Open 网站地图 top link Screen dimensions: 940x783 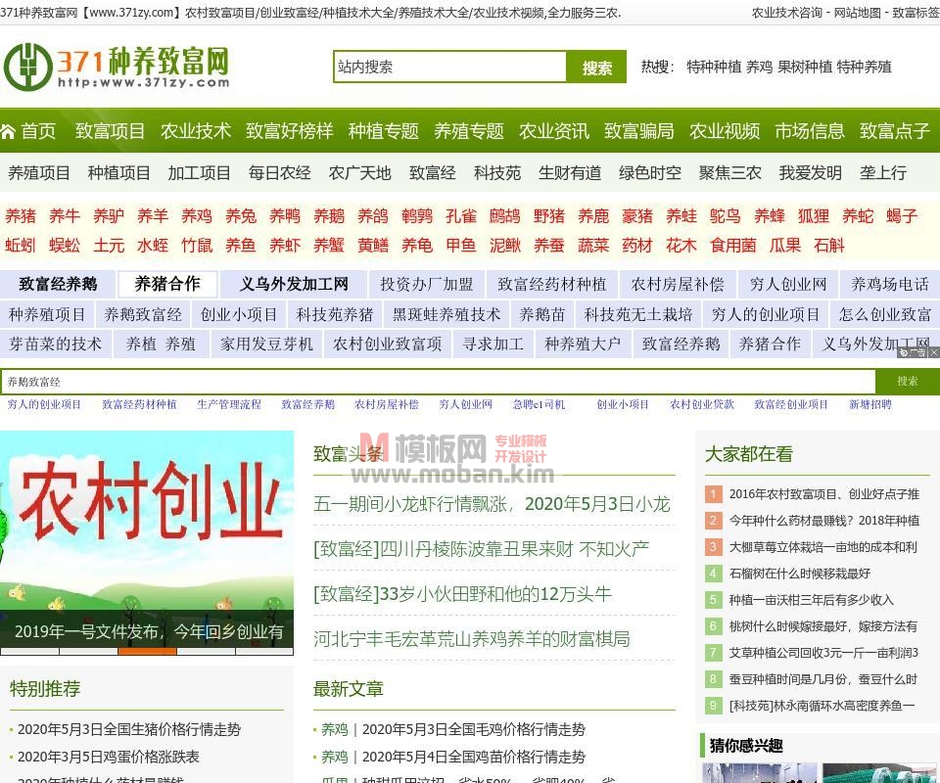[x=858, y=13]
